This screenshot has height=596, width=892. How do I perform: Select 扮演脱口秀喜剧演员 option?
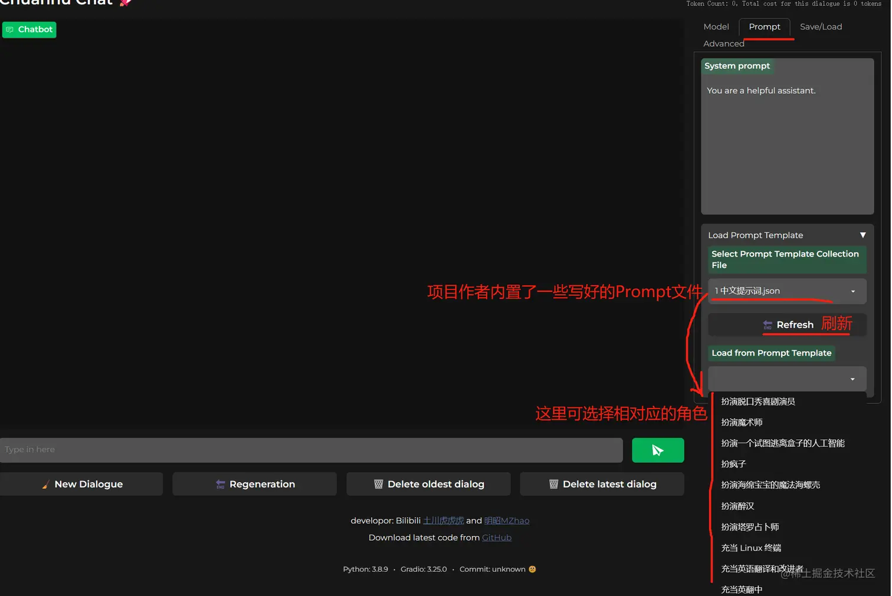click(758, 401)
